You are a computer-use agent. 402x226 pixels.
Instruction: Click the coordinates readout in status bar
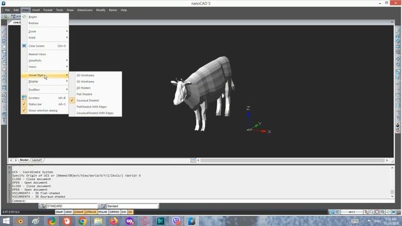point(11,212)
